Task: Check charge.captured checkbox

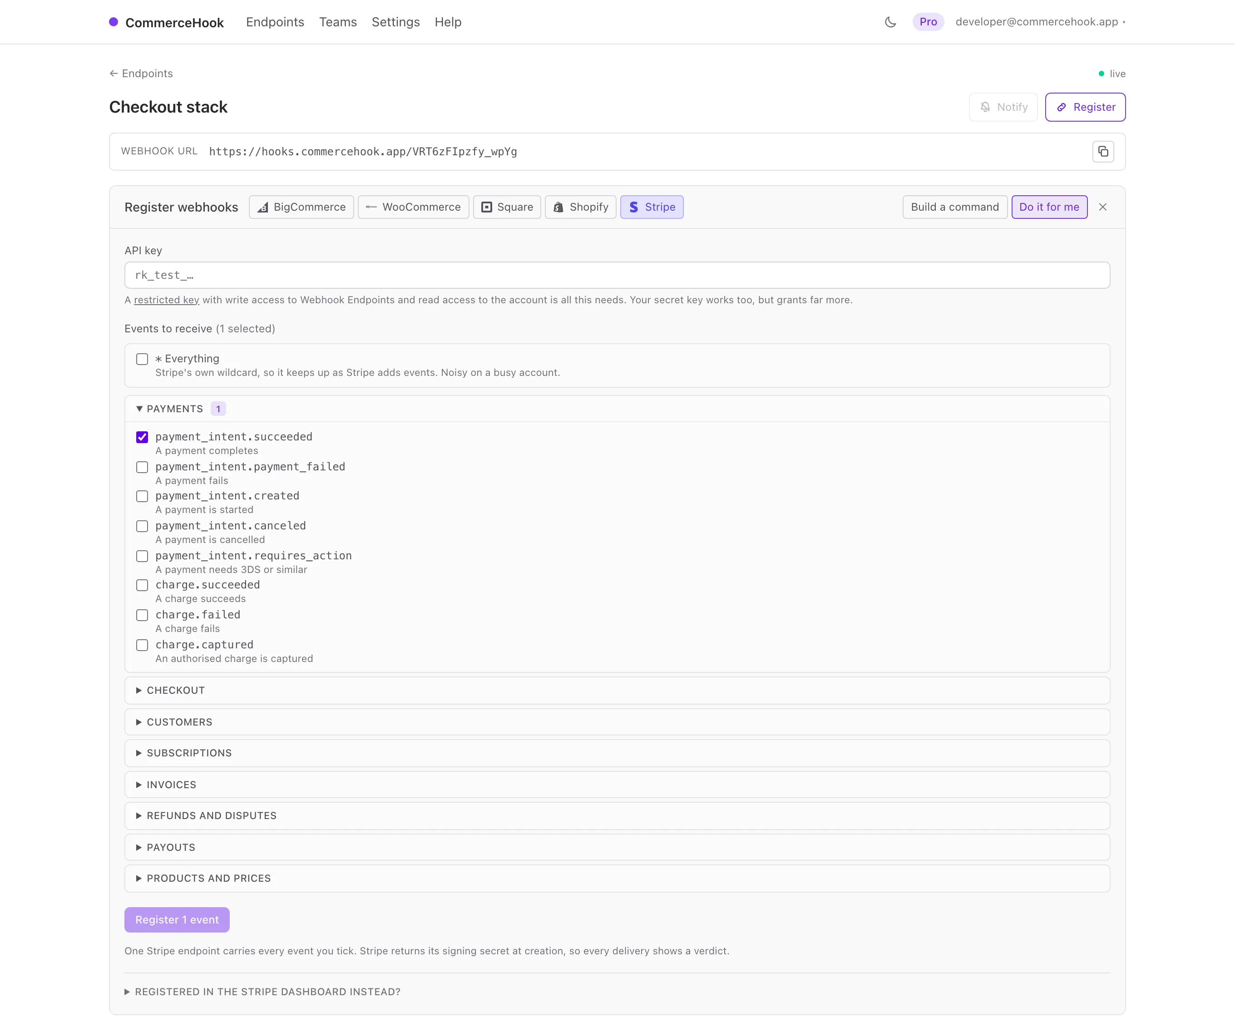Action: (x=142, y=645)
